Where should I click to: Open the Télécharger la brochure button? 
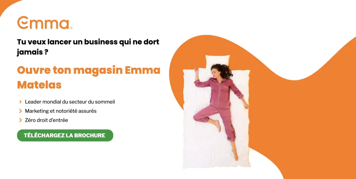point(65,135)
